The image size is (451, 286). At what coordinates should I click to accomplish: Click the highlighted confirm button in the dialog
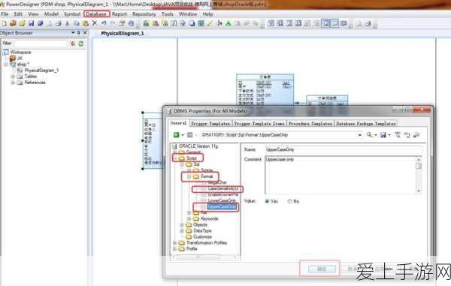coord(322,269)
